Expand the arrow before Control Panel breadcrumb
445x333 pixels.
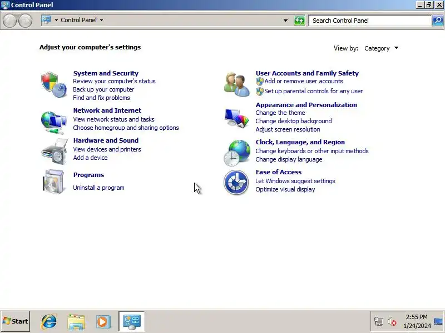[x=56, y=20]
